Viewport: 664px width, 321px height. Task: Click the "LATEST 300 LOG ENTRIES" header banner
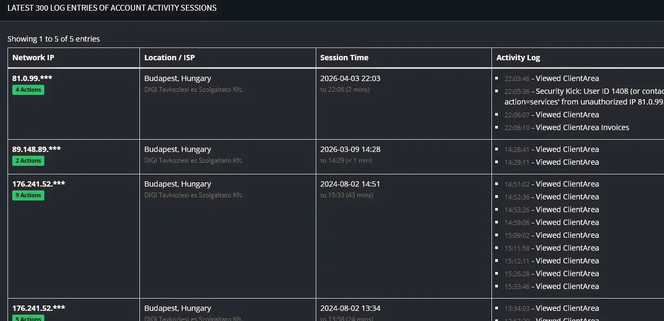click(112, 8)
